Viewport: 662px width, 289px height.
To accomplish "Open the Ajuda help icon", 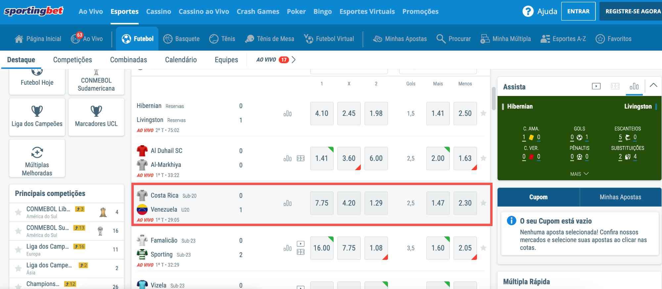I will [528, 12].
